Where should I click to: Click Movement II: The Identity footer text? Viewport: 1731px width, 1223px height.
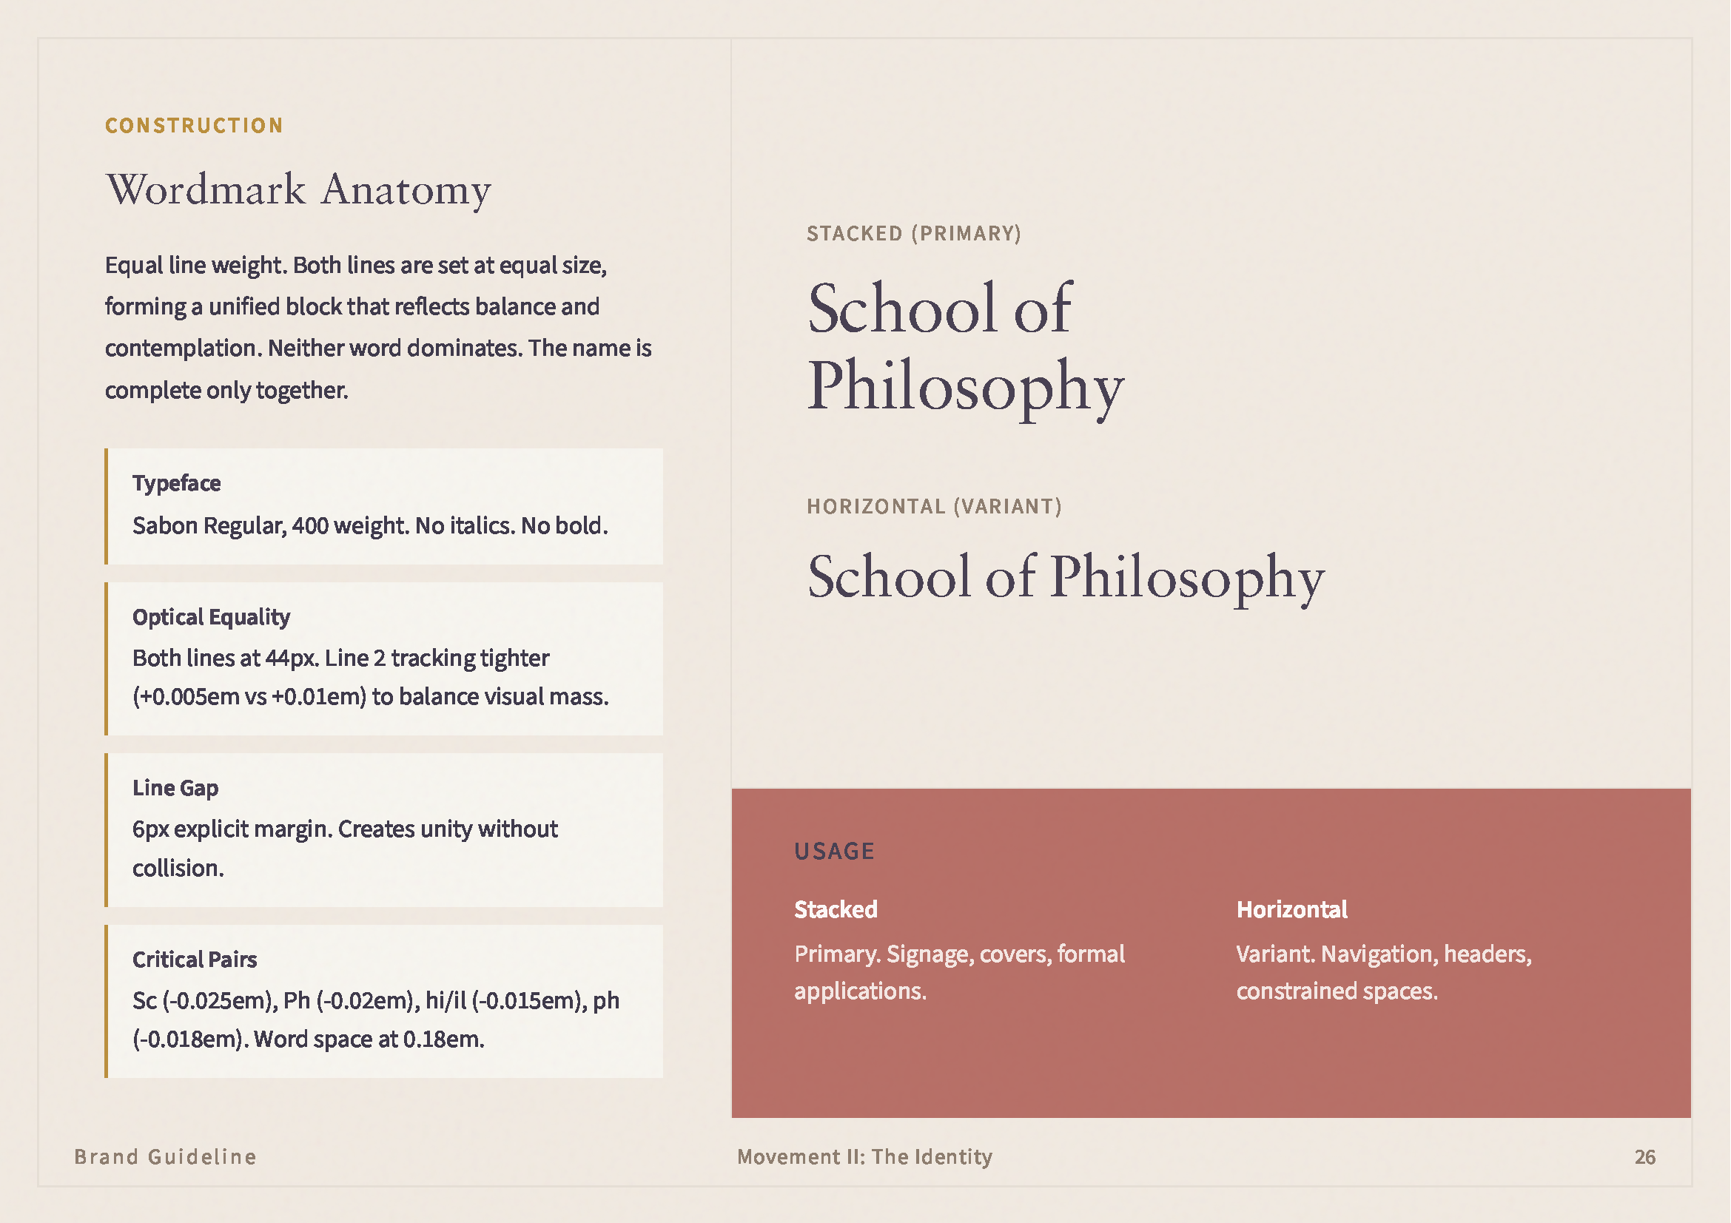pyautogui.click(x=864, y=1156)
